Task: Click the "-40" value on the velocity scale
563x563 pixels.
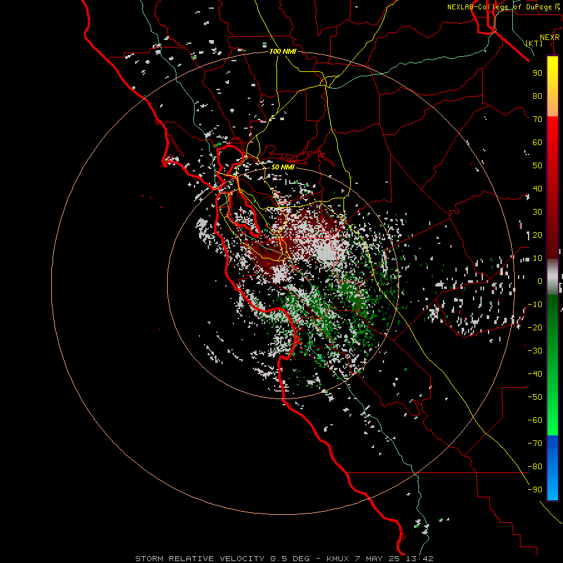Action: pyautogui.click(x=535, y=374)
